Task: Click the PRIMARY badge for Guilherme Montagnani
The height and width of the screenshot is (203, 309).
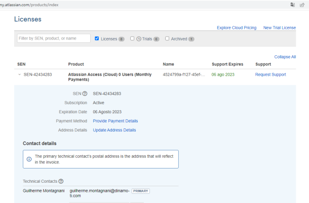Action: (140, 191)
